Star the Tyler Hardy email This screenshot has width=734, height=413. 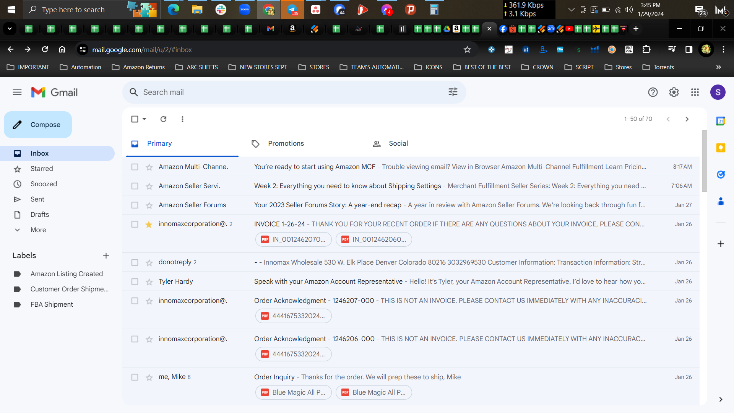pyautogui.click(x=149, y=282)
